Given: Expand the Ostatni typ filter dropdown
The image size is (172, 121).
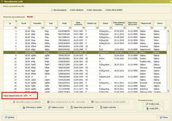Looking at the screenshot, I should point(97,28).
